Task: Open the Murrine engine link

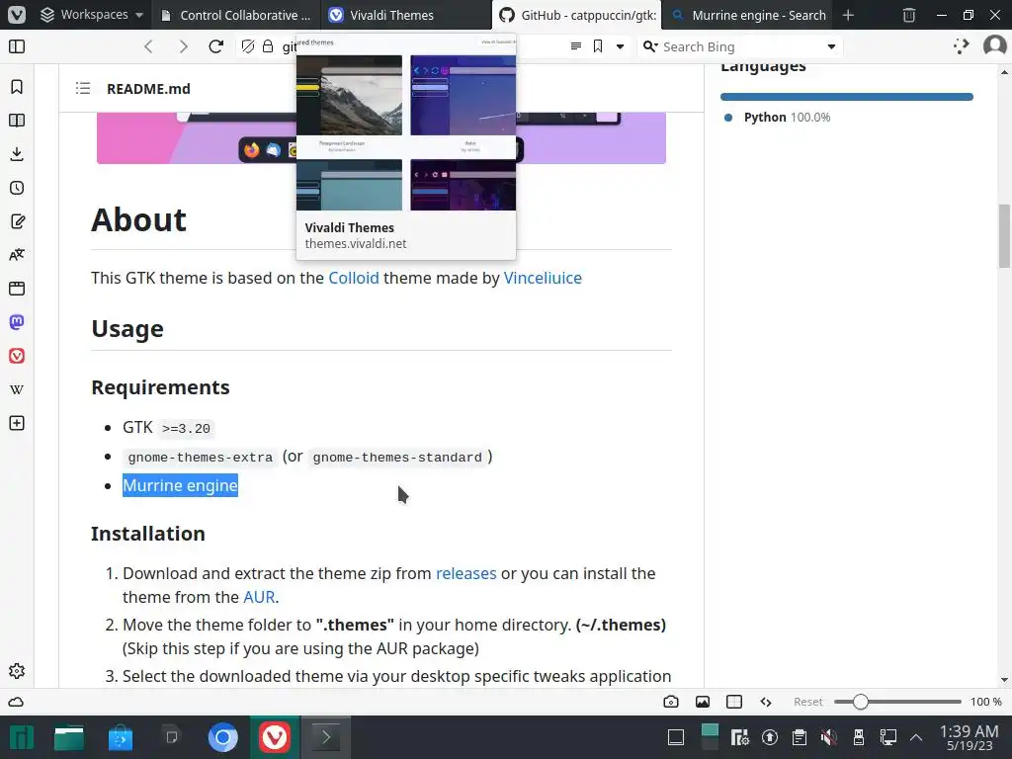Action: 180,485
